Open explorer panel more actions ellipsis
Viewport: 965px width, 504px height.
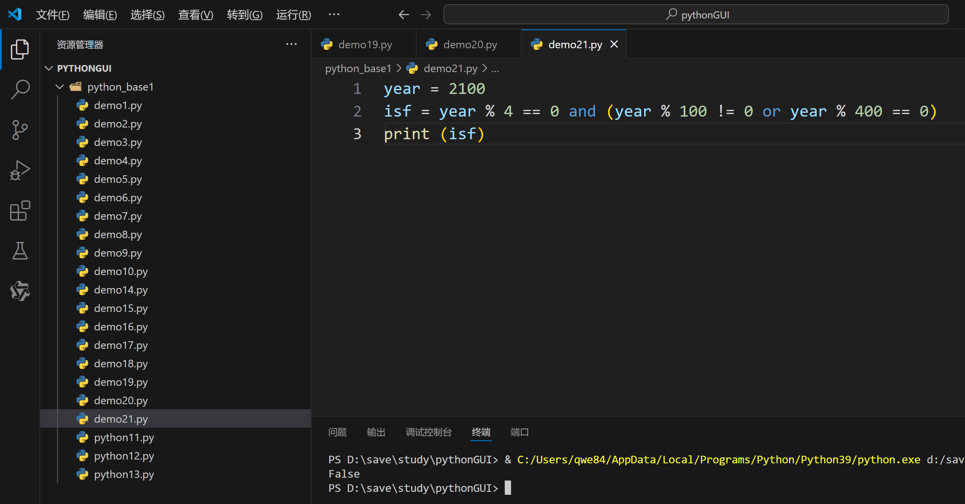[291, 44]
